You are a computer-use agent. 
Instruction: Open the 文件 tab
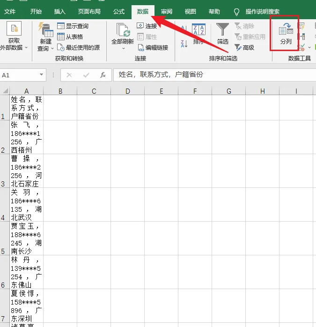pos(10,11)
